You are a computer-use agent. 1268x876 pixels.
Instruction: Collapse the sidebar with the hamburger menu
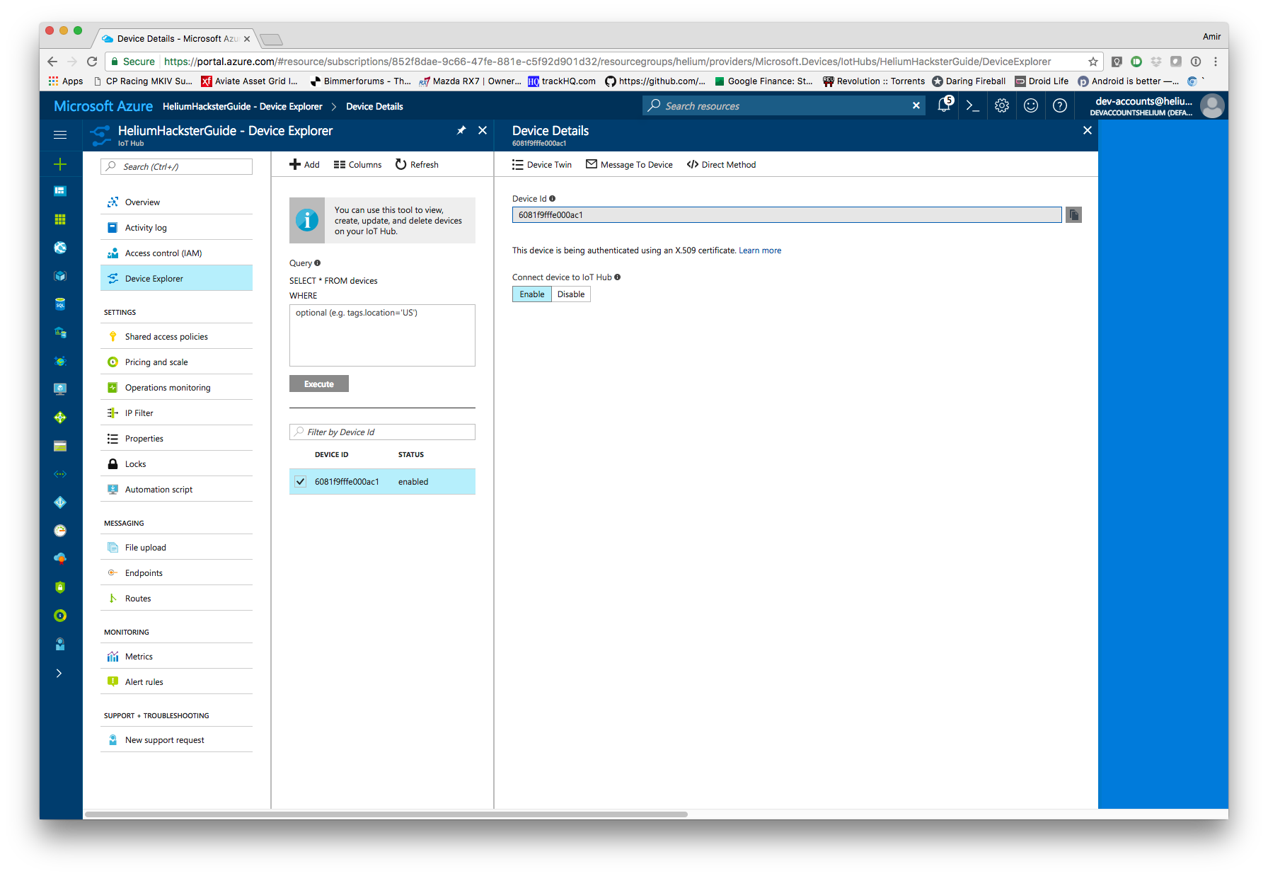pyautogui.click(x=60, y=134)
